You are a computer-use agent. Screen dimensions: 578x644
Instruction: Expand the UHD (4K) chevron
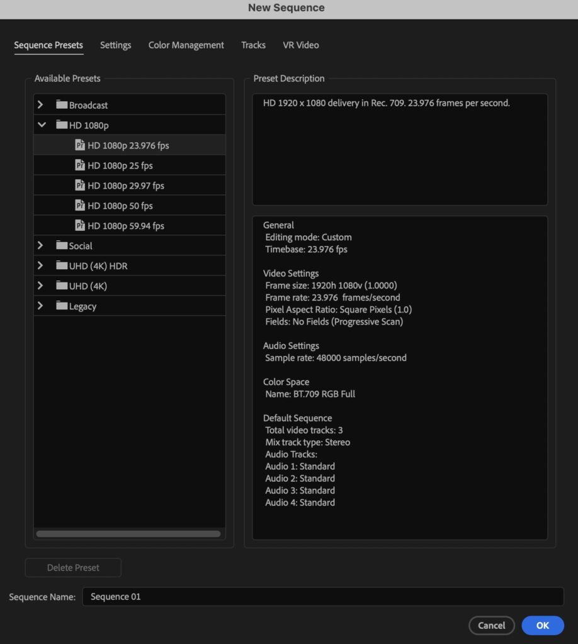[x=40, y=286]
